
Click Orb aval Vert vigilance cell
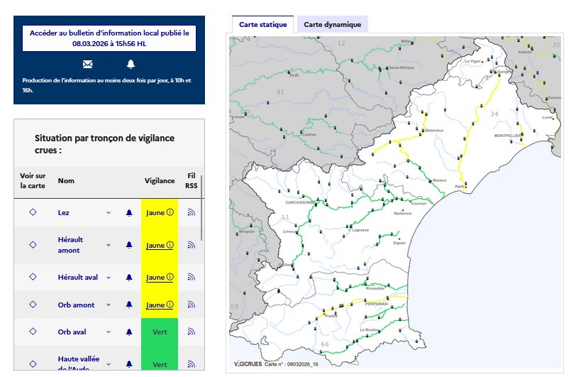[x=160, y=332]
